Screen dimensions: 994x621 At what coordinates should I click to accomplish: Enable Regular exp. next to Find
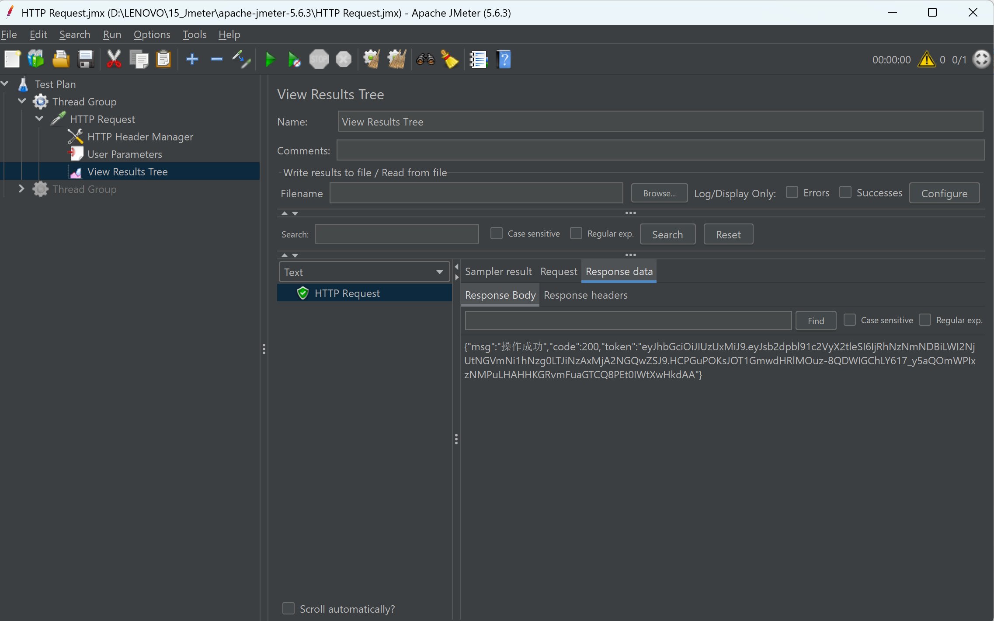924,320
